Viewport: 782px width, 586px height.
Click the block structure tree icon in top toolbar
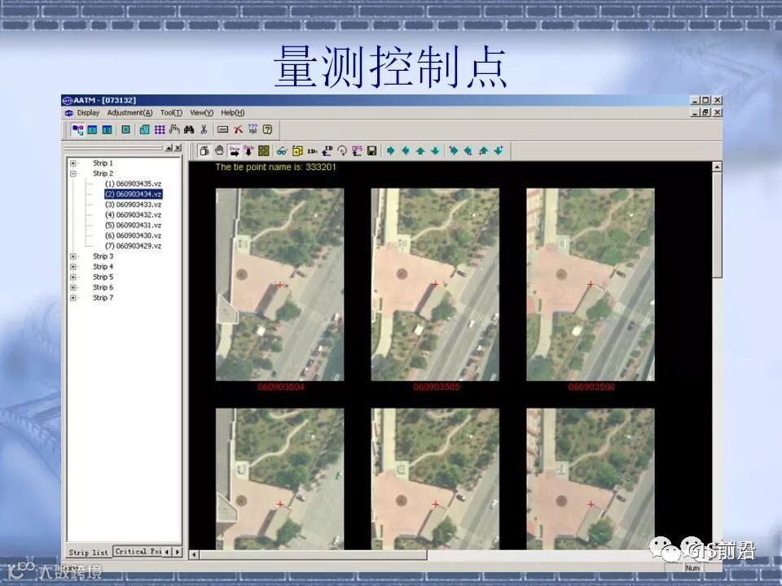pos(77,130)
